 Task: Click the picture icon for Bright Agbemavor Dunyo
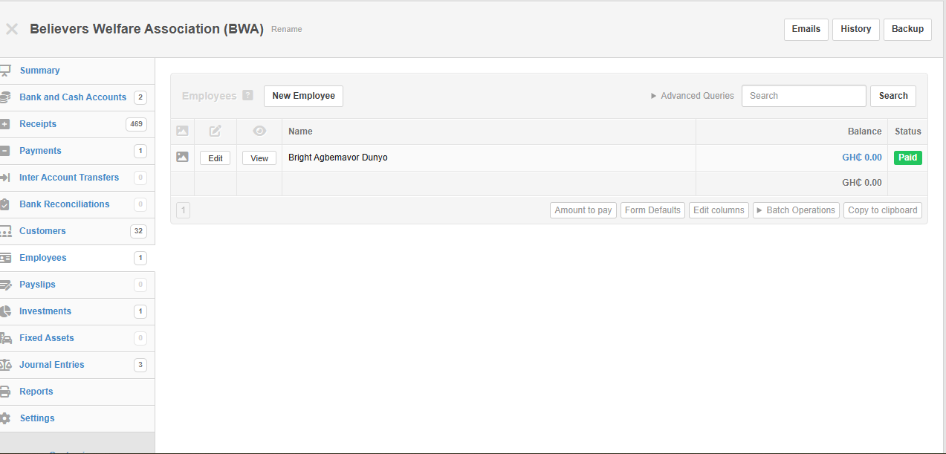(182, 157)
